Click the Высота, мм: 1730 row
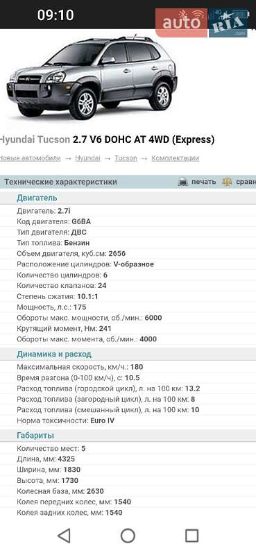This screenshot has height=555, width=256. coord(128,480)
